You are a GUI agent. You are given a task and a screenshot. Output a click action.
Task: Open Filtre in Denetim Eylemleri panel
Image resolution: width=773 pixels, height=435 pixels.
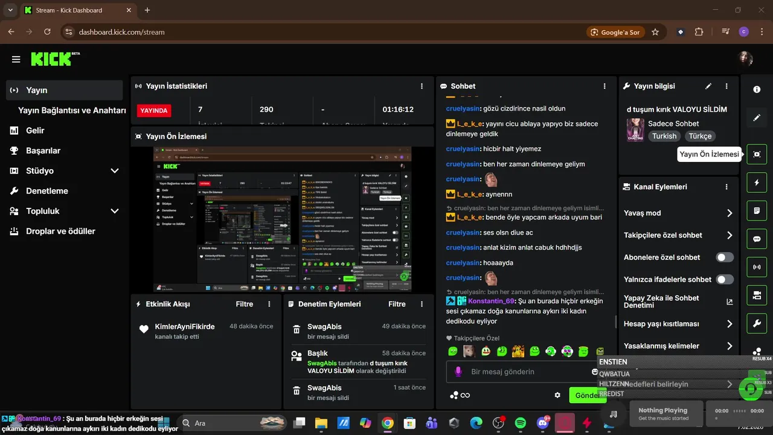pos(397,304)
